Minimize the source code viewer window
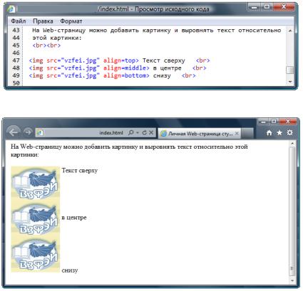The width and height of the screenshot is (303, 291). [255, 7]
